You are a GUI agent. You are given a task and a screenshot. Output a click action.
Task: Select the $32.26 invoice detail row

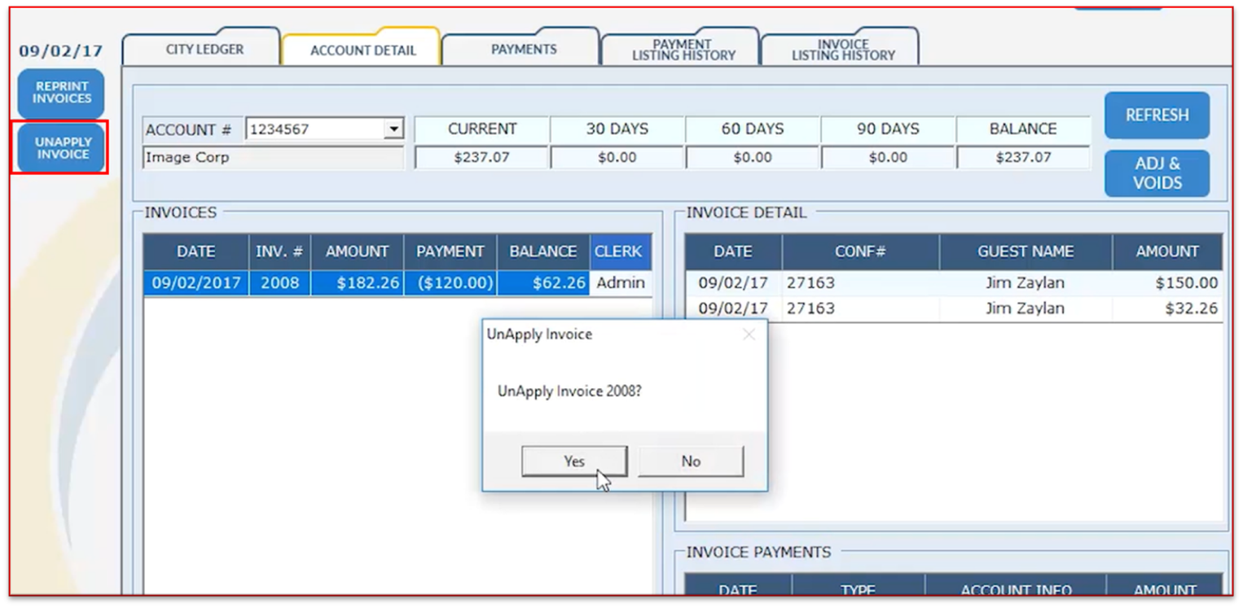pos(953,308)
